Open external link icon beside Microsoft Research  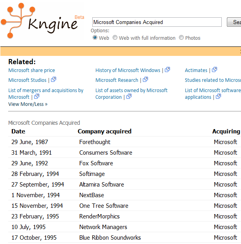(x=145, y=79)
